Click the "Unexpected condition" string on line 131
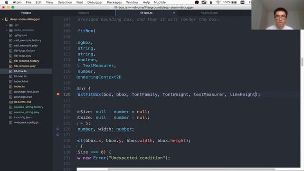Viewport: 304px width, 171px height. [x=137, y=158]
